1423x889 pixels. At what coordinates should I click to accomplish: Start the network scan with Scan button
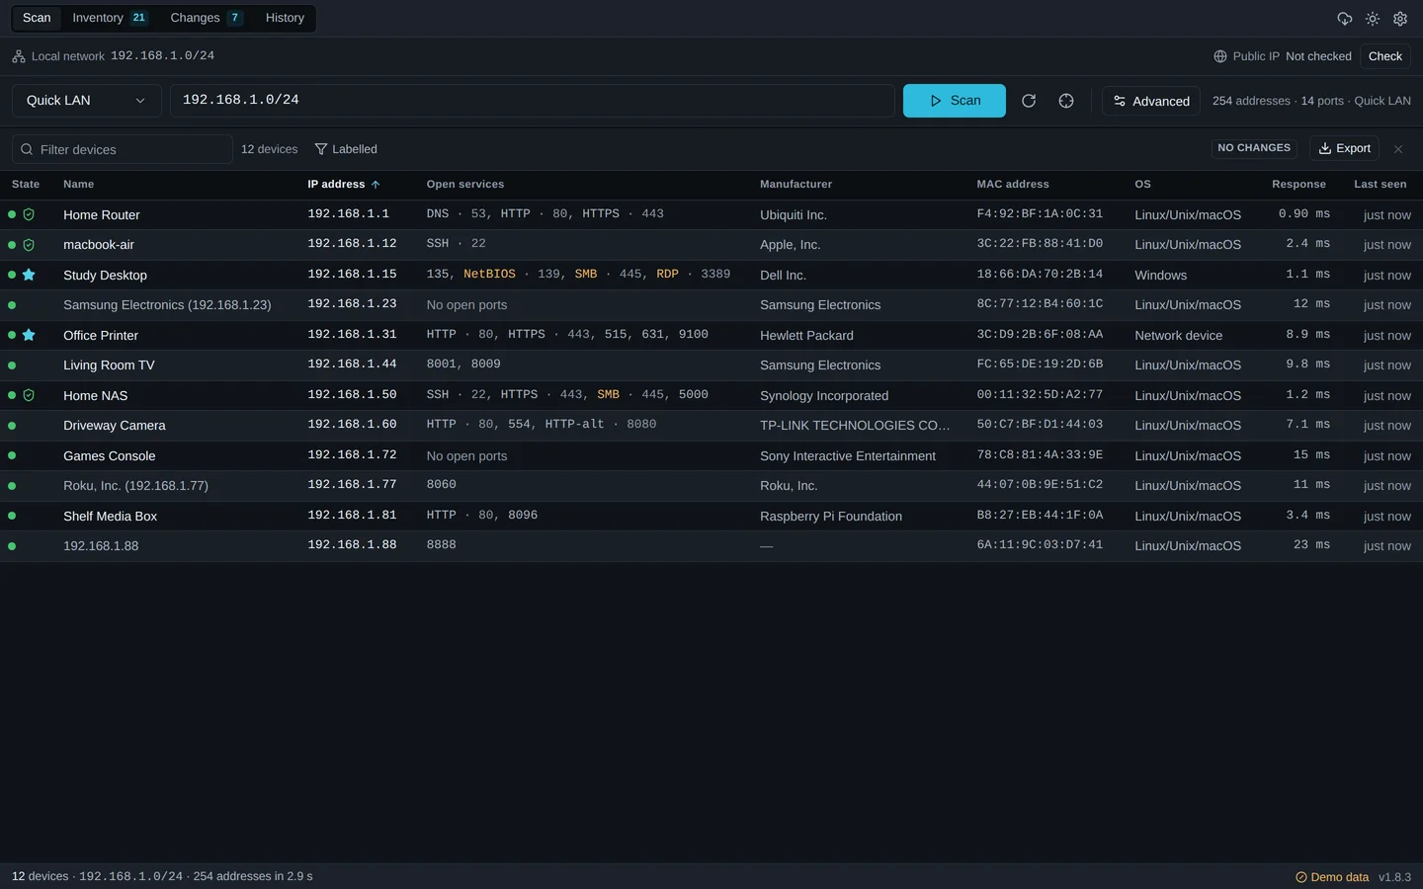(955, 101)
